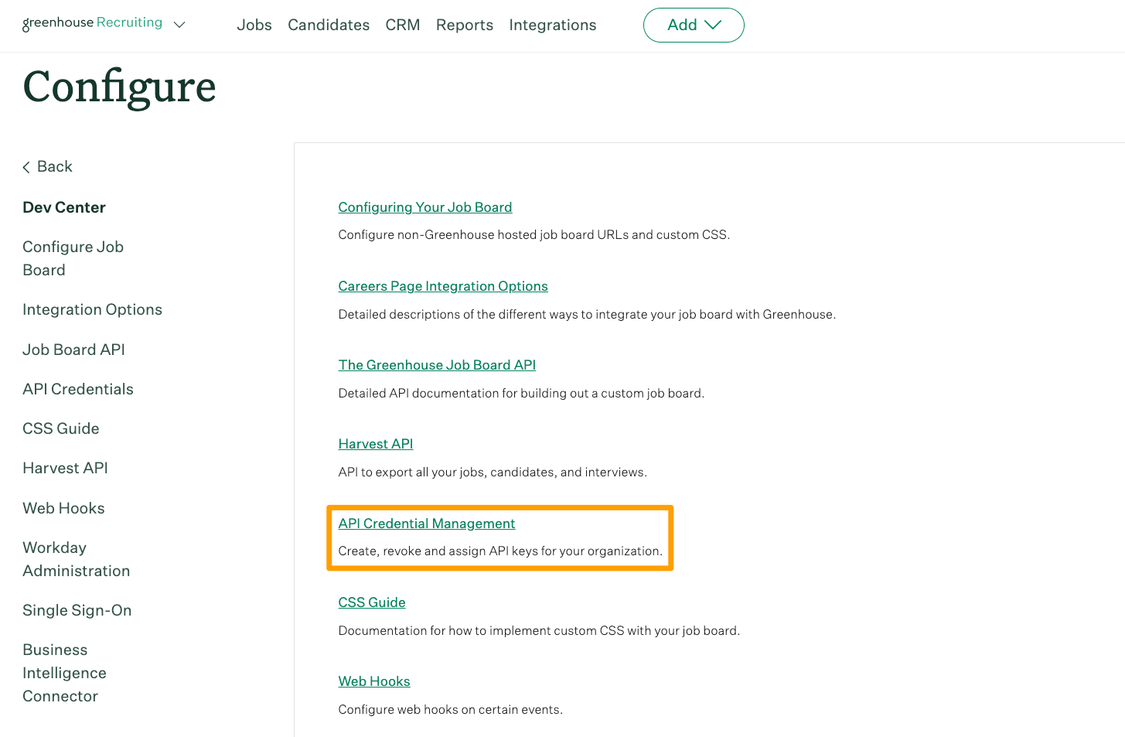
Task: Expand the Add button dropdown
Action: tap(693, 25)
